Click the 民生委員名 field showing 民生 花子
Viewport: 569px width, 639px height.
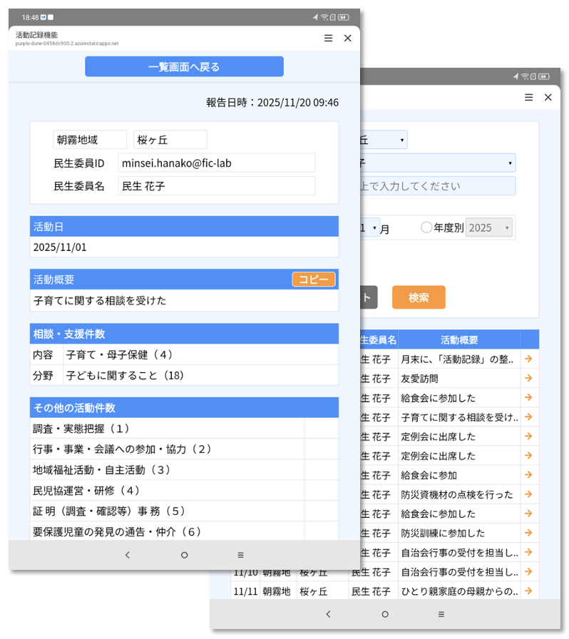[217, 186]
